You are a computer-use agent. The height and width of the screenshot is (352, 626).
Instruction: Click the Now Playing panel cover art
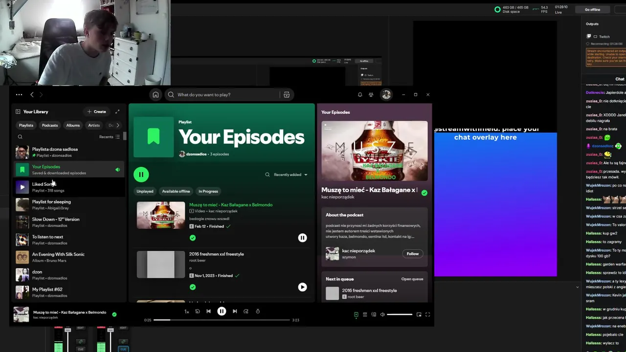375,151
